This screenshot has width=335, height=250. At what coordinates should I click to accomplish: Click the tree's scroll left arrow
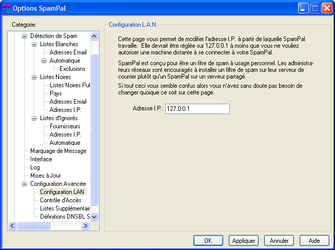[x=12, y=226]
